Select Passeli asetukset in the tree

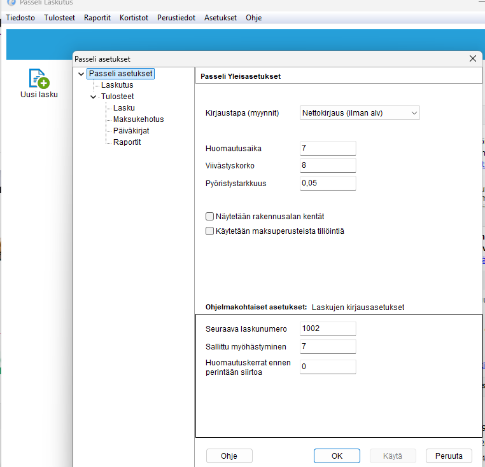click(x=121, y=74)
